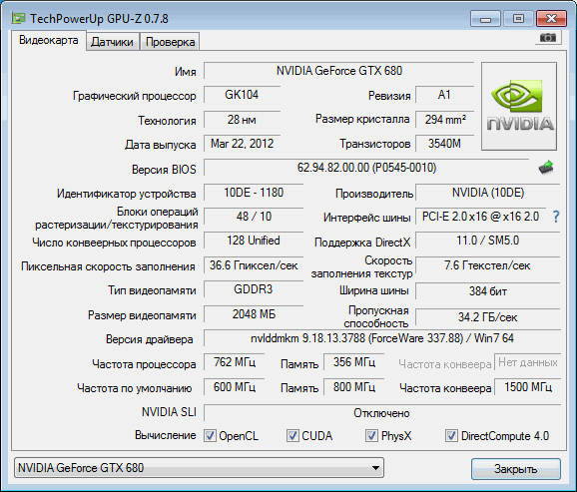Screen dimensions: 577x492
Task: Click the NVIDIA (10DE) vendor field
Action: 488,193
